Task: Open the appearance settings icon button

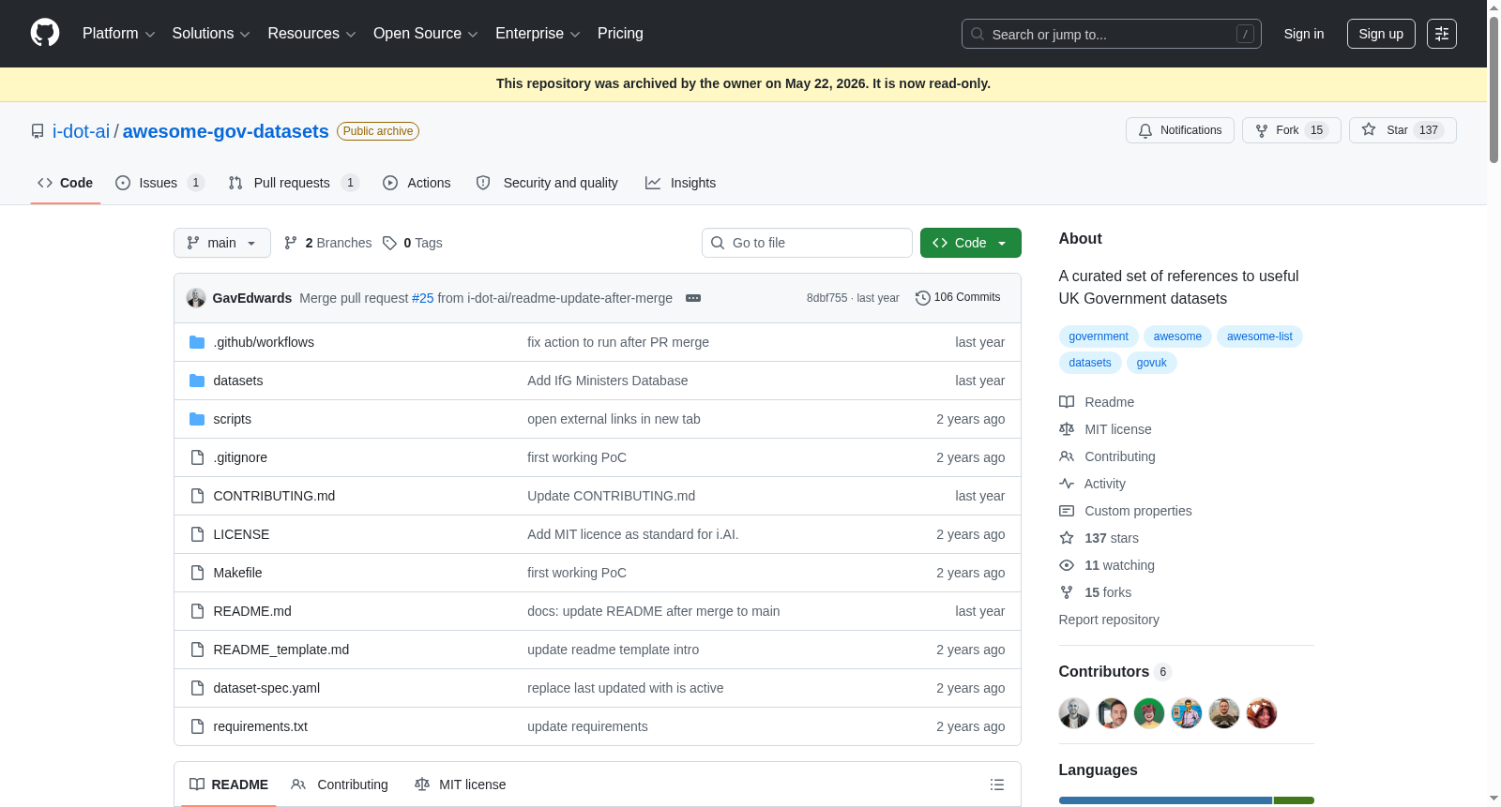Action: coord(1442,34)
